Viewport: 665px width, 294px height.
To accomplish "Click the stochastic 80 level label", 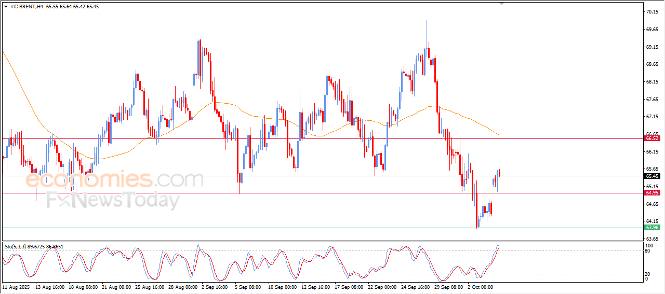I will [x=647, y=251].
